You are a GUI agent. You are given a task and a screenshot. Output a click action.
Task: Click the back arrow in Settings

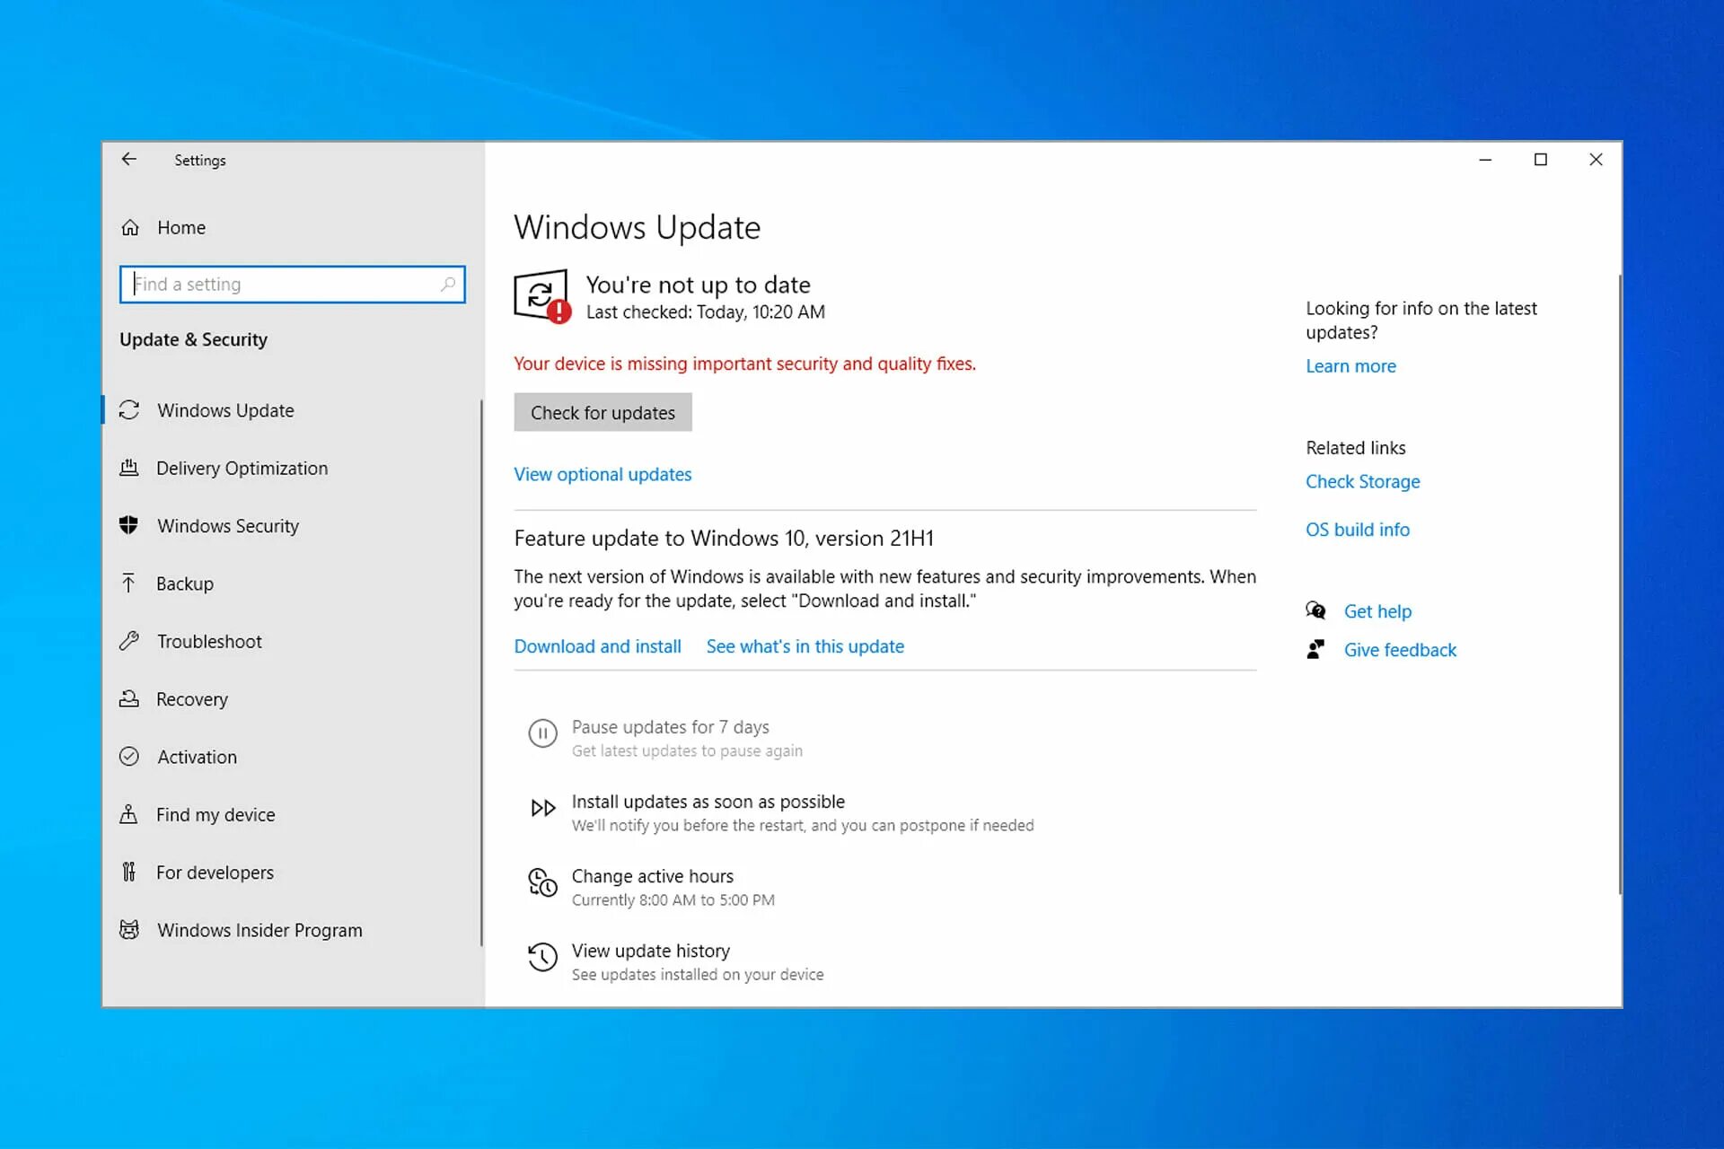point(129,160)
